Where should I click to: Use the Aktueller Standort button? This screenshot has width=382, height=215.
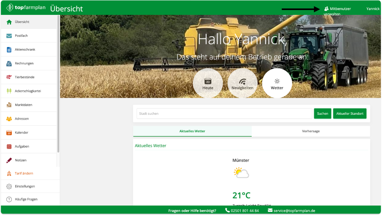coord(349,113)
